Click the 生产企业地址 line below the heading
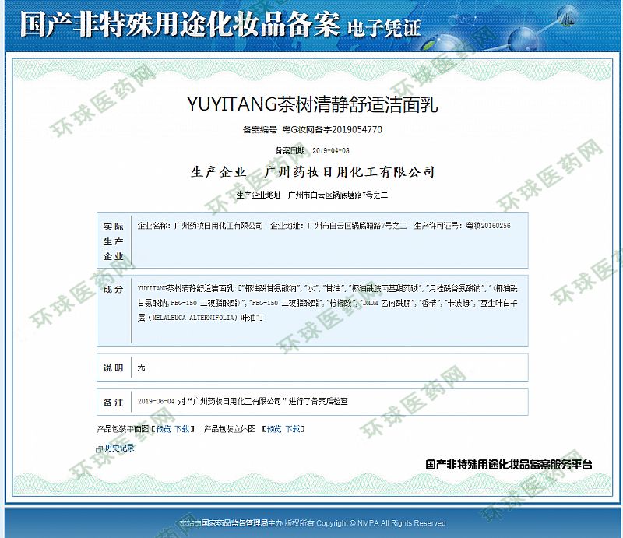This screenshot has width=623, height=538. point(311,194)
